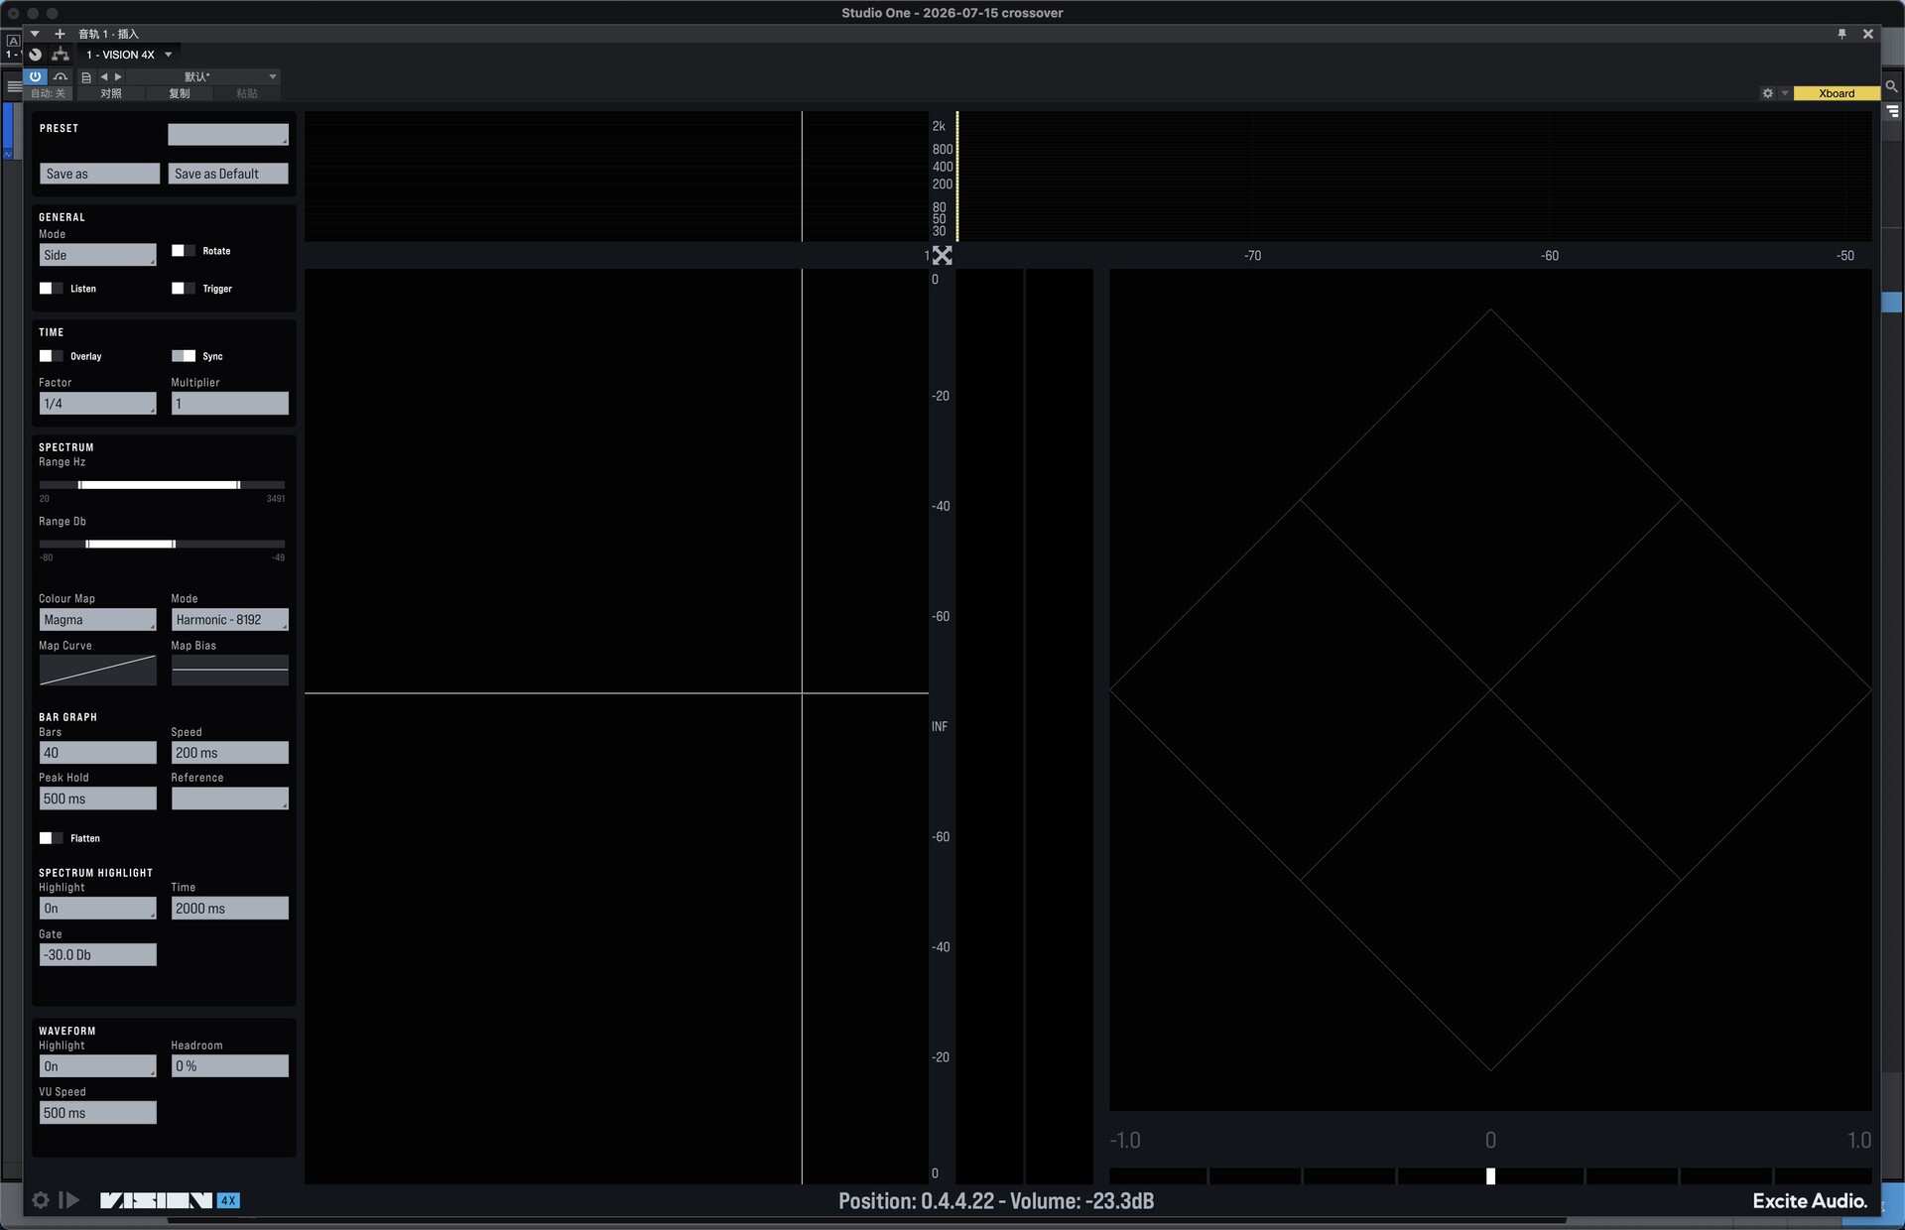Click the stereo balance meter marker

tap(1490, 1175)
